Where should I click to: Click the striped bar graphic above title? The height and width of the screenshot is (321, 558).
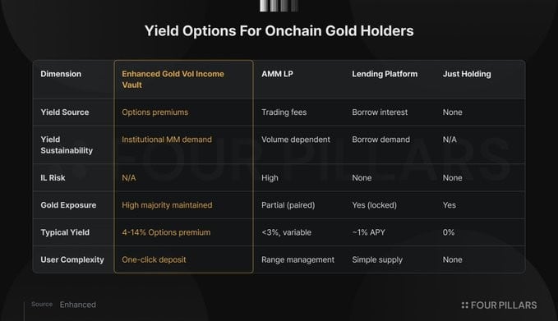click(x=279, y=6)
